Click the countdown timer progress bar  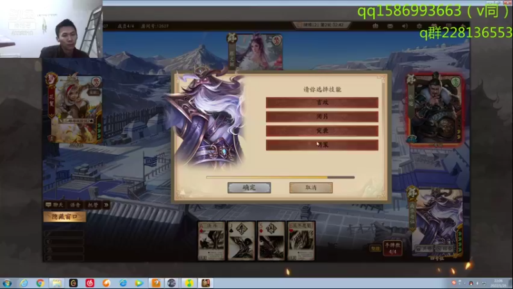pyautogui.click(x=280, y=177)
